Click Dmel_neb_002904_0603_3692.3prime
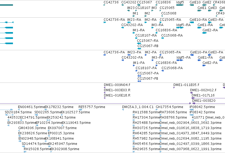This screenshot has height=153, width=225. click(191, 123)
